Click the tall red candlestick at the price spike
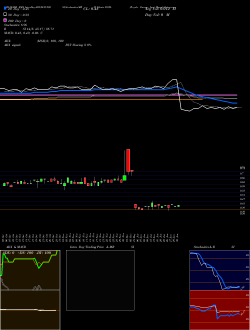The image size is (250, 330). point(128,160)
